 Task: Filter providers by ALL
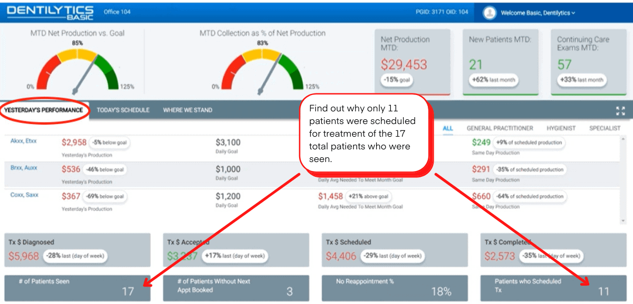448,128
